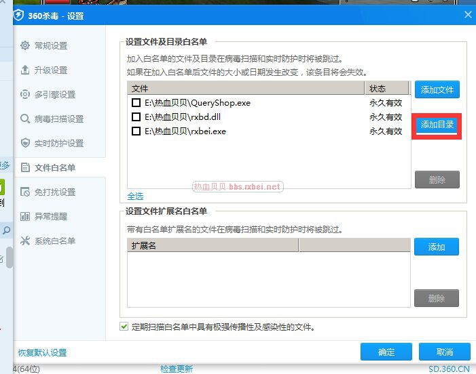
Task: Click the 异常提醒 icon
Action: pos(25,216)
